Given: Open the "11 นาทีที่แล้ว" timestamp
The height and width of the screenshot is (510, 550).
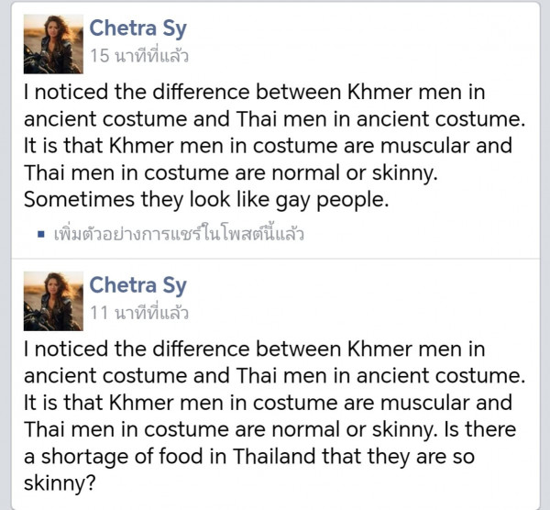Looking at the screenshot, I should point(138,313).
